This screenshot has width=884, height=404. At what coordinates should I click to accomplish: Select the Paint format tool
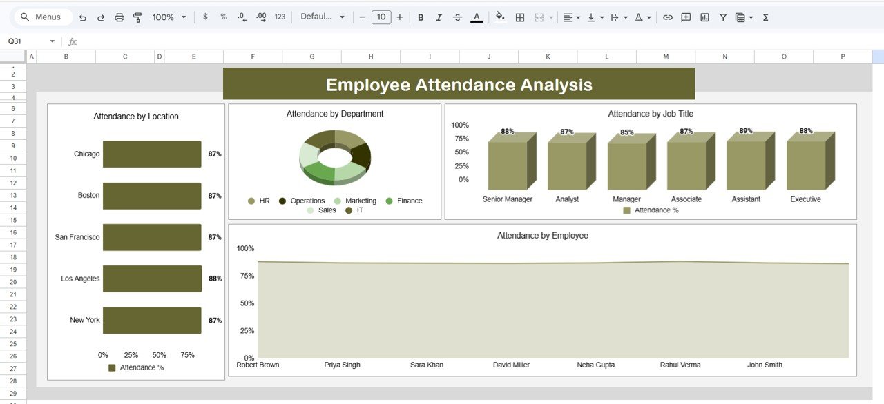click(137, 17)
